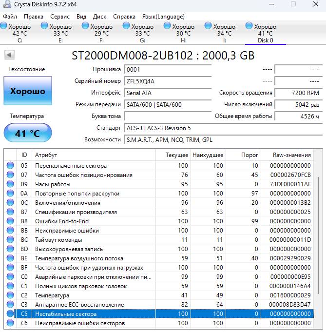Click the Порог column header
This screenshot has width=326, height=332.
[250, 155]
